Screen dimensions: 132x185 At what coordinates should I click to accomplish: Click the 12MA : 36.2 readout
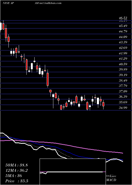(16, 170)
